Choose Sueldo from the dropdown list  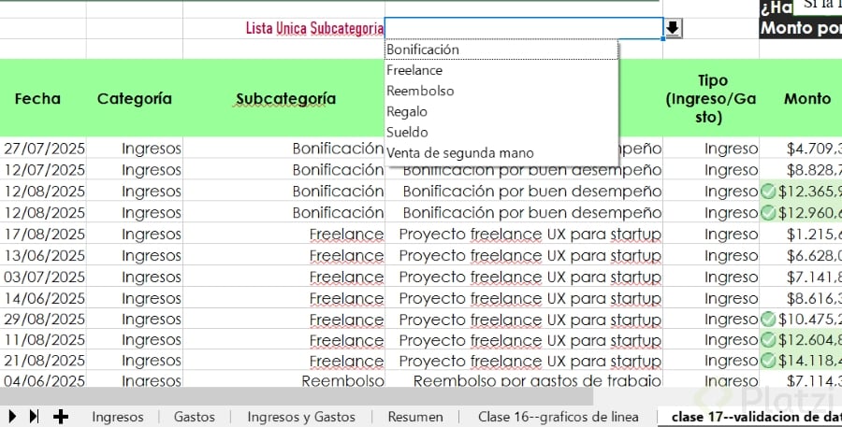pos(501,132)
